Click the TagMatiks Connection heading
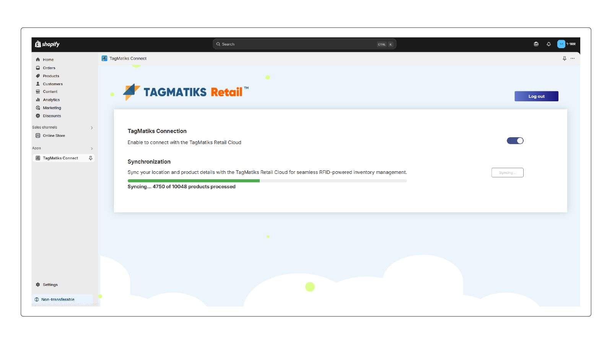 [157, 131]
